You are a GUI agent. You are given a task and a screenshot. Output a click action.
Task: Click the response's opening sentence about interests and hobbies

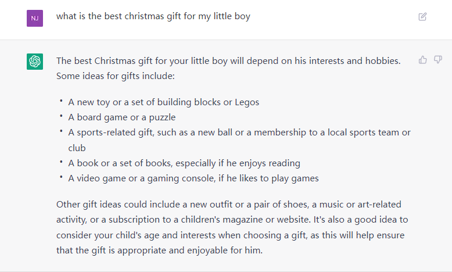coord(228,61)
